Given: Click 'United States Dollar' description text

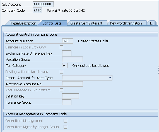Looking at the screenshot, I should pos(93,41).
